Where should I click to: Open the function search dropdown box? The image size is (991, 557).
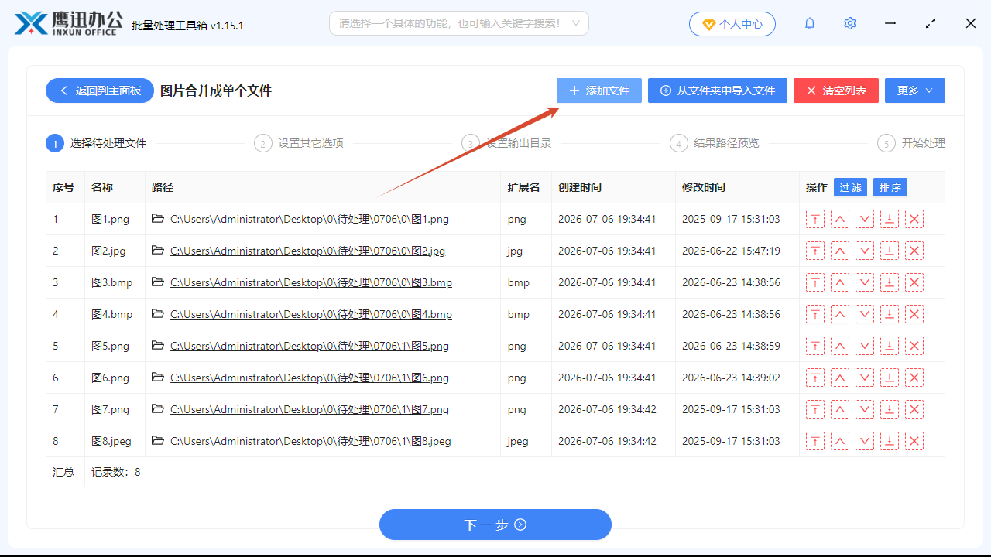(459, 23)
